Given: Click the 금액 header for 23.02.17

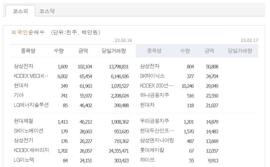Looking at the screenshot, I should (x=209, y=51).
